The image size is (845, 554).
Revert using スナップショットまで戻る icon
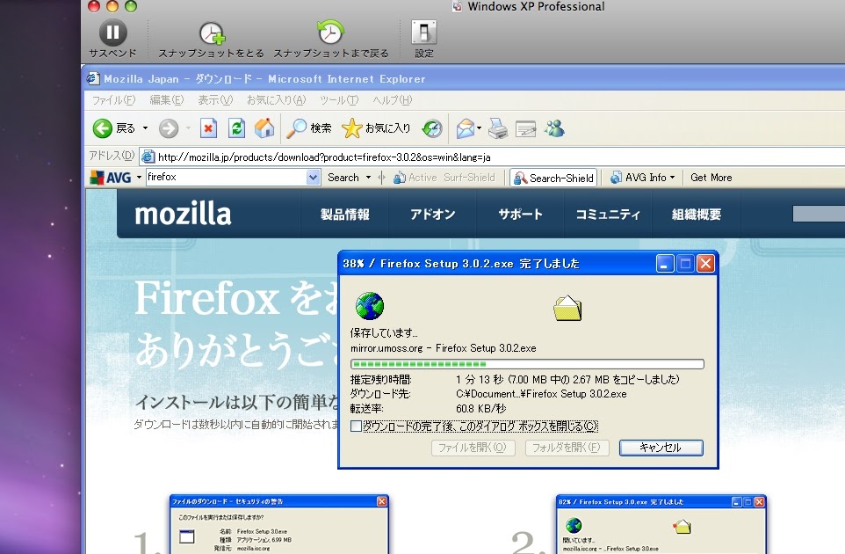coord(330,33)
